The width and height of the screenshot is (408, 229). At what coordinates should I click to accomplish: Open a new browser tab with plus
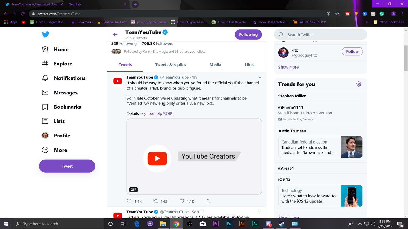(135, 4)
